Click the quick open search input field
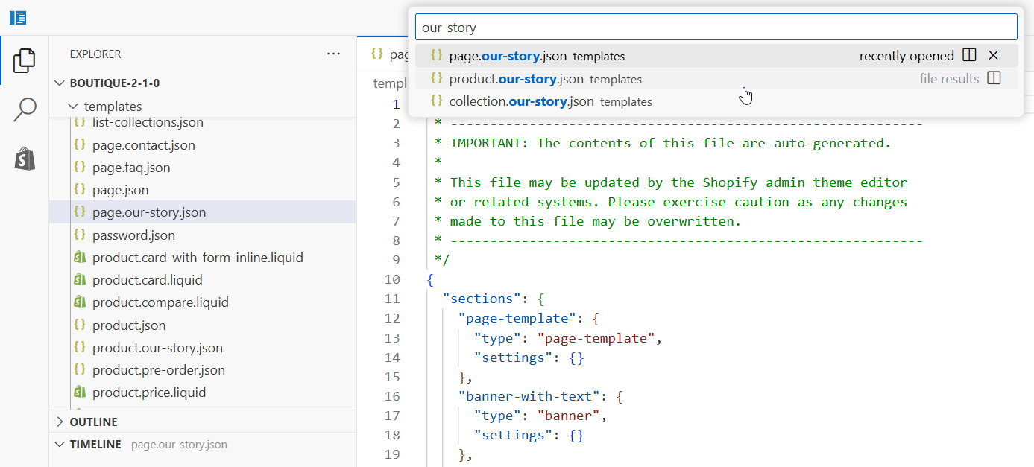 click(716, 28)
